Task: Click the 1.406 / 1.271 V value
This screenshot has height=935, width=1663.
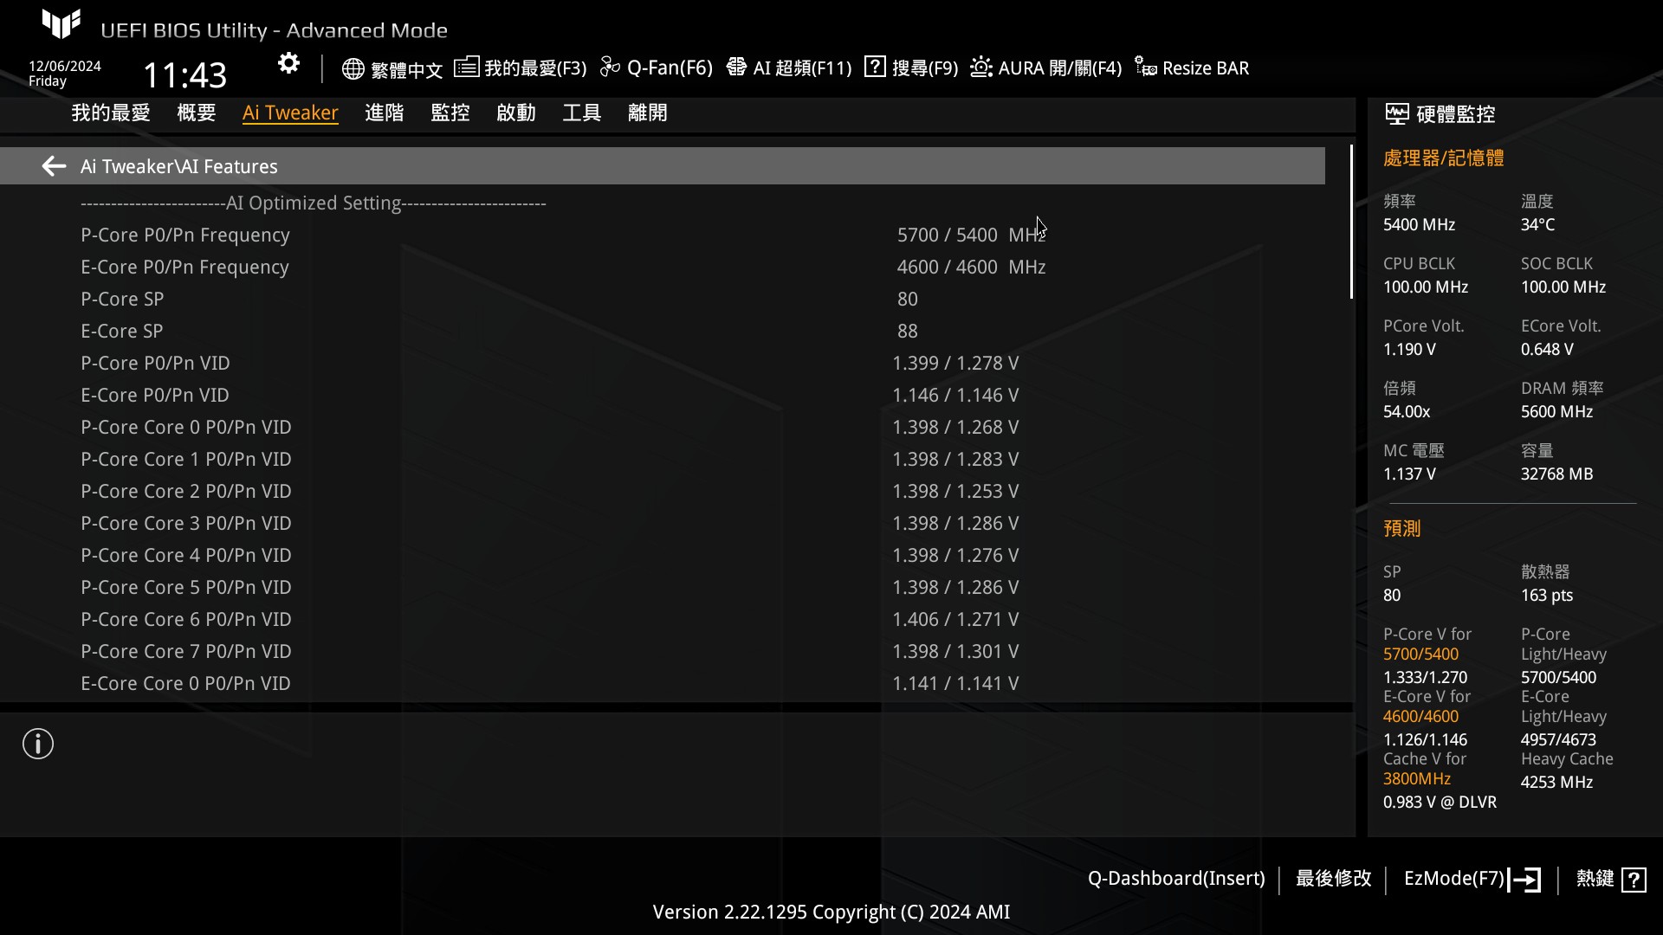Action: pos(955,619)
